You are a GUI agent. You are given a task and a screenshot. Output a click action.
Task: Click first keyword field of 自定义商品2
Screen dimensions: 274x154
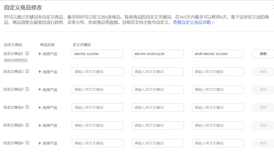[97, 72]
